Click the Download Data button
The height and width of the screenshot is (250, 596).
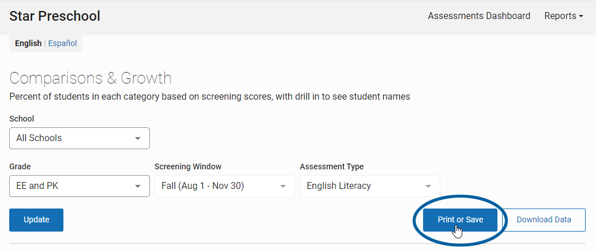[x=544, y=219]
